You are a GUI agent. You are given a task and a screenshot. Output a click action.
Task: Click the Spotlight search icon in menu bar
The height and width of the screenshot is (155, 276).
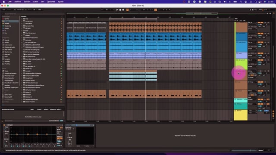[x=256, y=2]
